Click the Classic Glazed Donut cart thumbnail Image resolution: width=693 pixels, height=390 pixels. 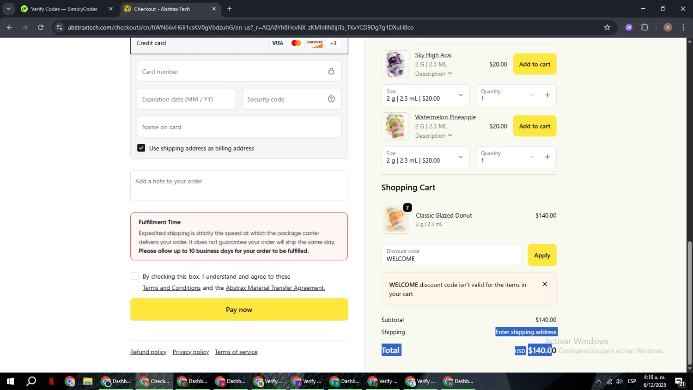coord(396,219)
